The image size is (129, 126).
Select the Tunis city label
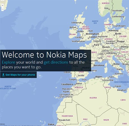(112, 77)
